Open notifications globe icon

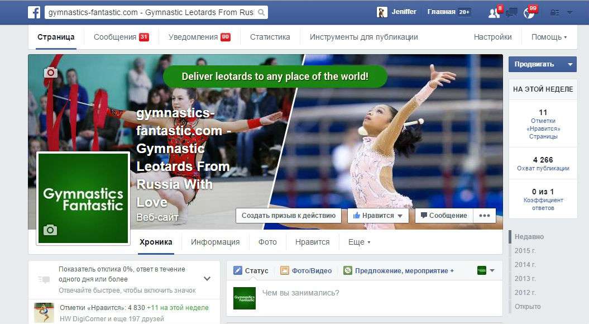(x=529, y=13)
